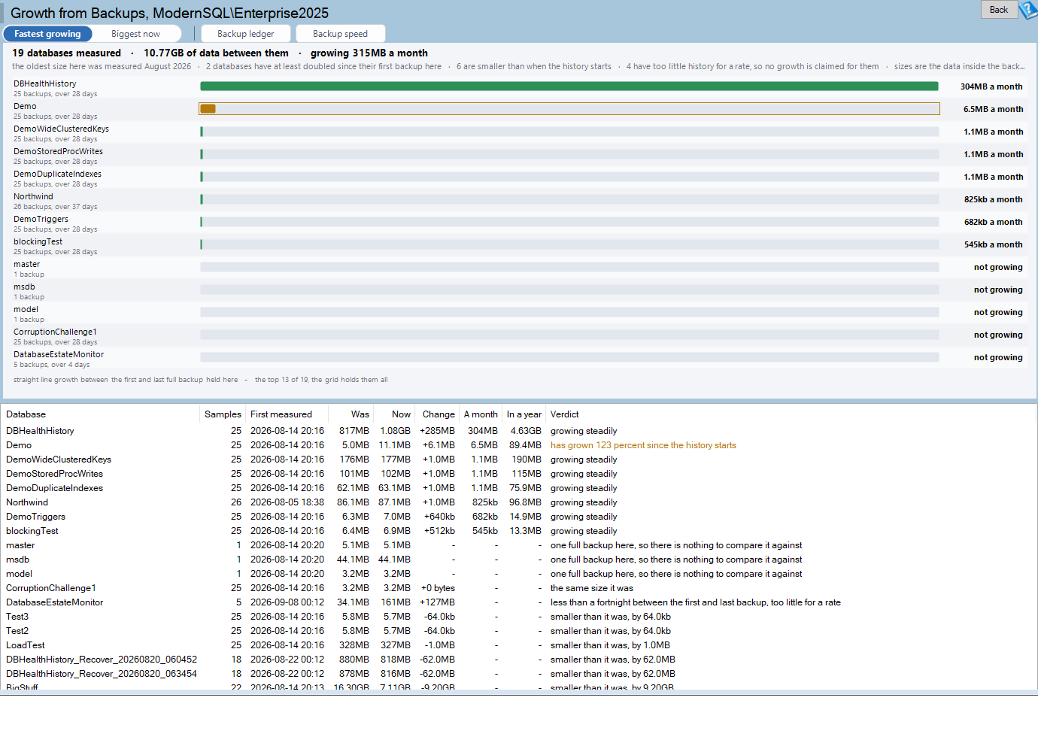Click the 6.5MB a month value
The width and height of the screenshot is (1038, 734).
(x=993, y=109)
